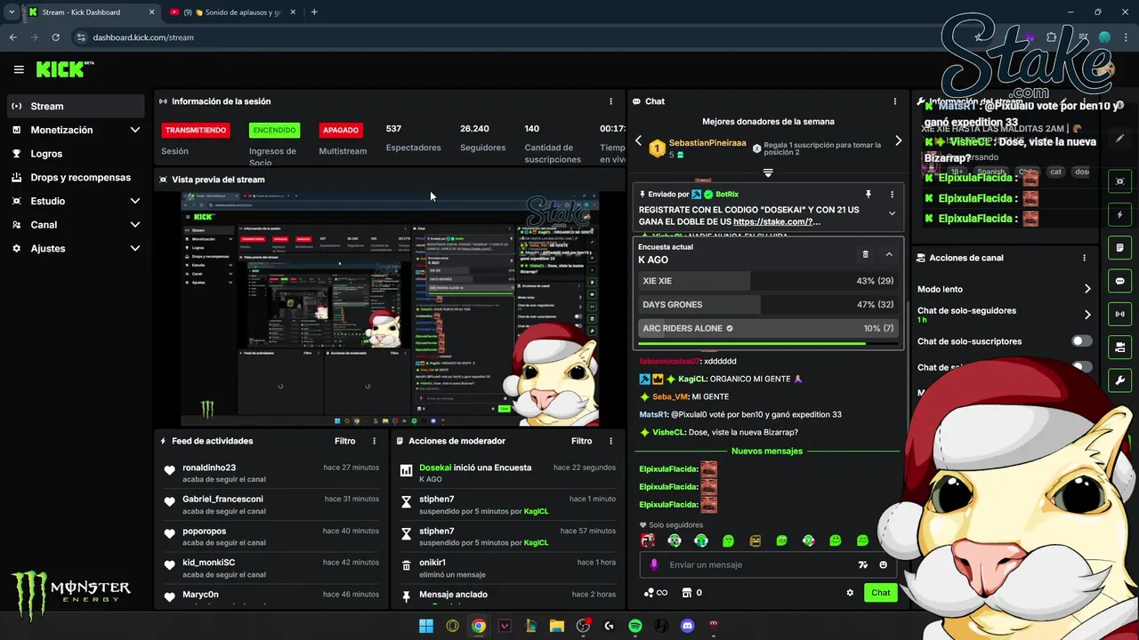
Task: Expand the Estudio sidebar menu
Action: (76, 201)
